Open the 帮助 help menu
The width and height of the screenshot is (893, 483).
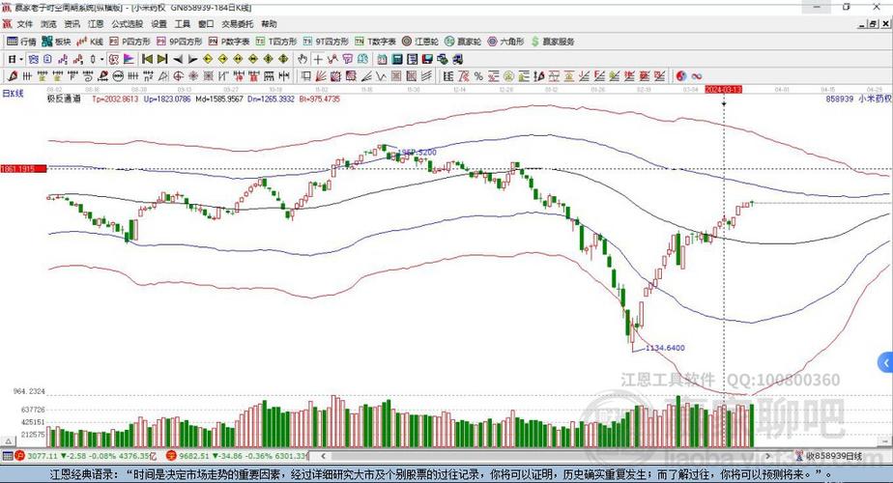(269, 24)
